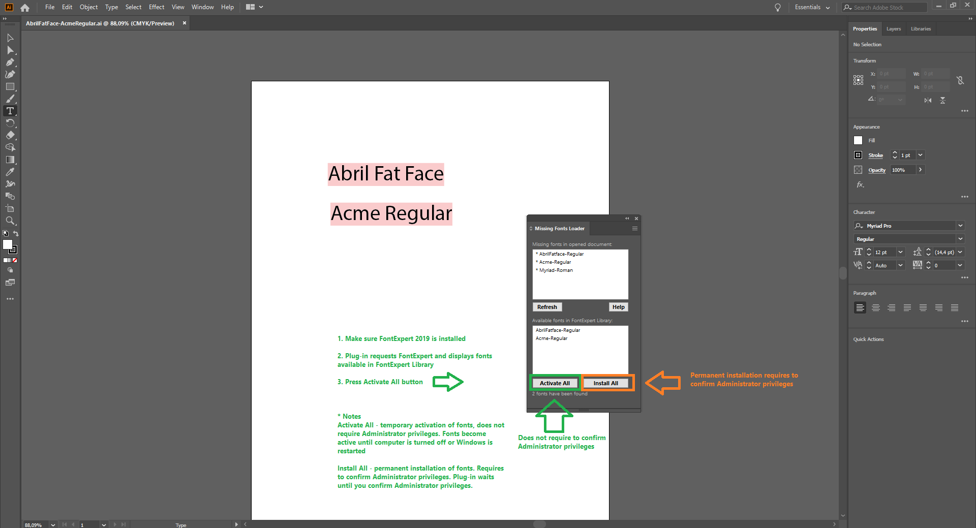Screen dimensions: 976x528
Task: Justify with last line aligned left
Action: coord(907,307)
